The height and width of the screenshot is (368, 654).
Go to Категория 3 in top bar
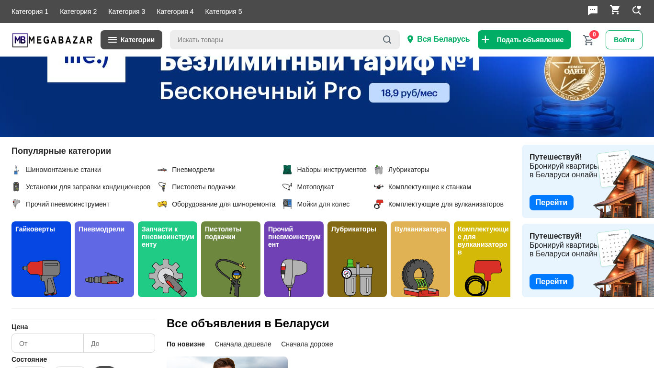pyautogui.click(x=126, y=11)
